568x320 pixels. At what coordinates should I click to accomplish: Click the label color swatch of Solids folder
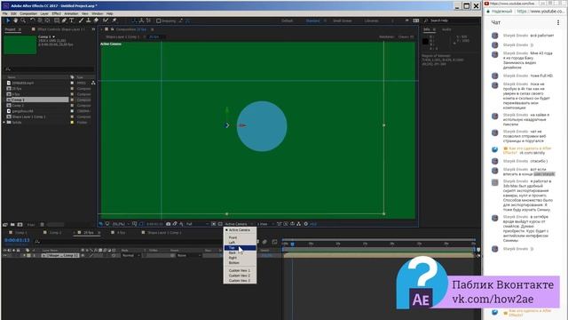72,123
